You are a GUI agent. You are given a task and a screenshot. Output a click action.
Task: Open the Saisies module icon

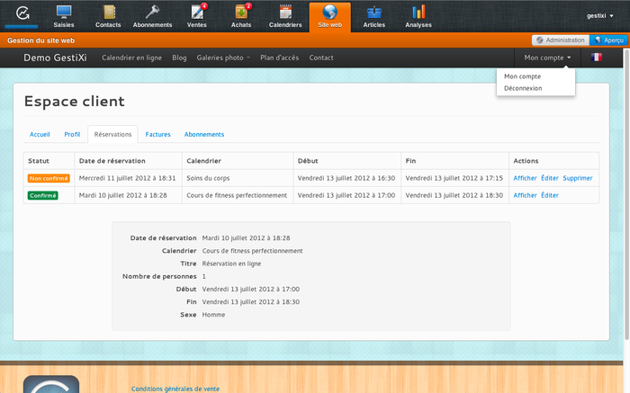point(64,13)
